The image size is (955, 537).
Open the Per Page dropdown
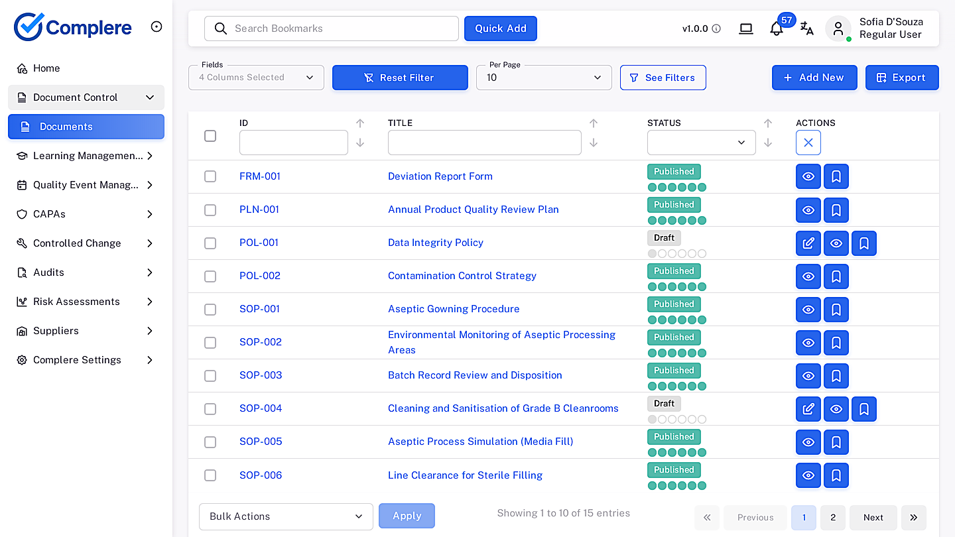[544, 78]
